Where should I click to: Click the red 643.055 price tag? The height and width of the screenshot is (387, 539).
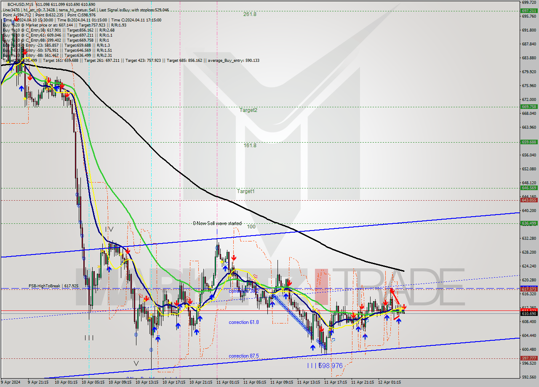point(528,200)
